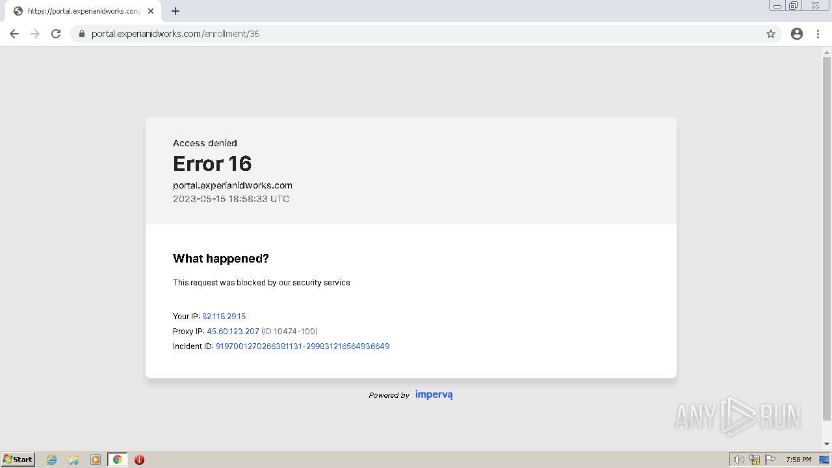Select the 'What happened?' heading
This screenshot has width=832, height=468.
(x=221, y=259)
